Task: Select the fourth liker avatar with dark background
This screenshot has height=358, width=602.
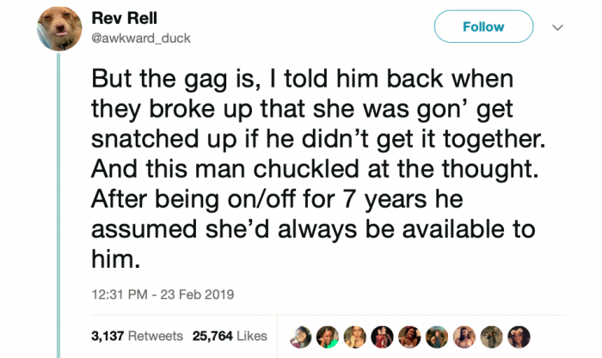Action: (x=382, y=337)
